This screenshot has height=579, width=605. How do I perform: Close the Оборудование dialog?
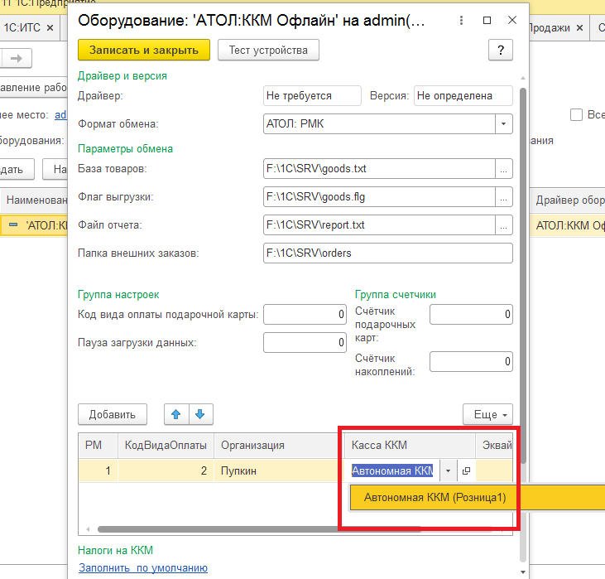[x=512, y=20]
